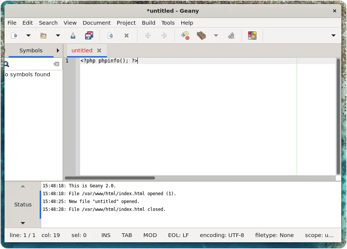Click the 'No symbols found' text
Viewport: 347px width, 249px height.
pyautogui.click(x=27, y=74)
